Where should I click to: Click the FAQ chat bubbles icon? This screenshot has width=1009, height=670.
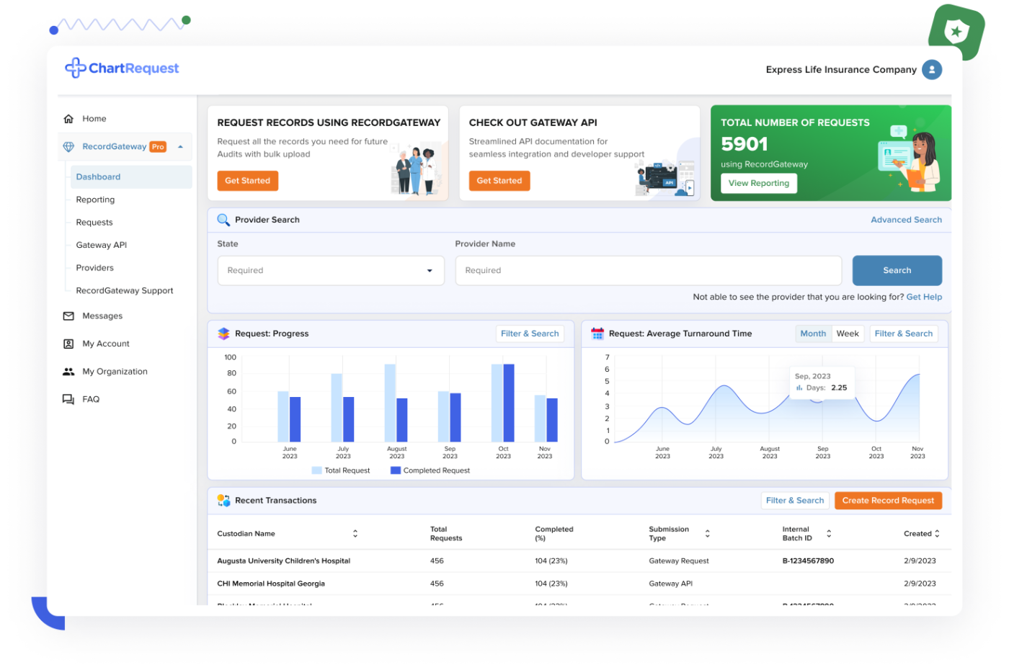click(68, 399)
